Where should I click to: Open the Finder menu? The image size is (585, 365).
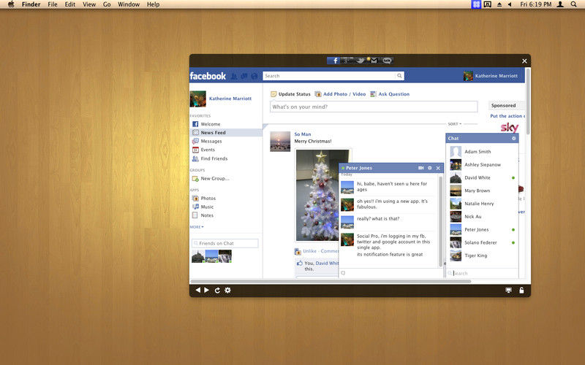[x=31, y=4]
